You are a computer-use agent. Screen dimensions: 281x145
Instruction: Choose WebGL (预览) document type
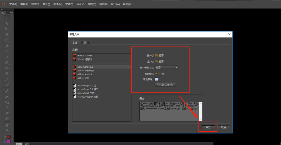[102, 59]
